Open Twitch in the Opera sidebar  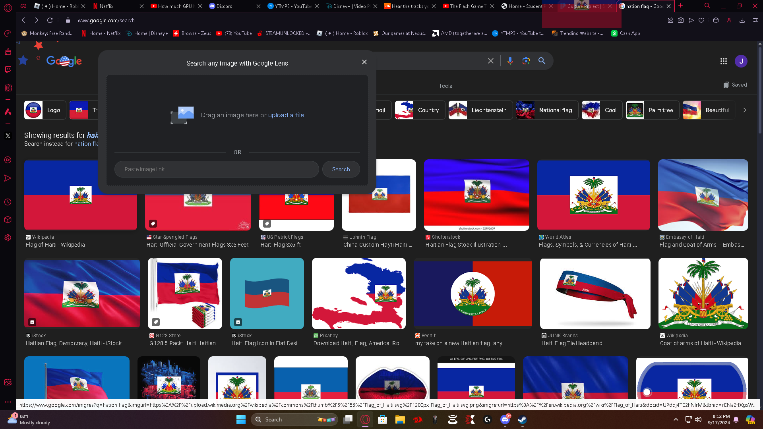(x=8, y=70)
